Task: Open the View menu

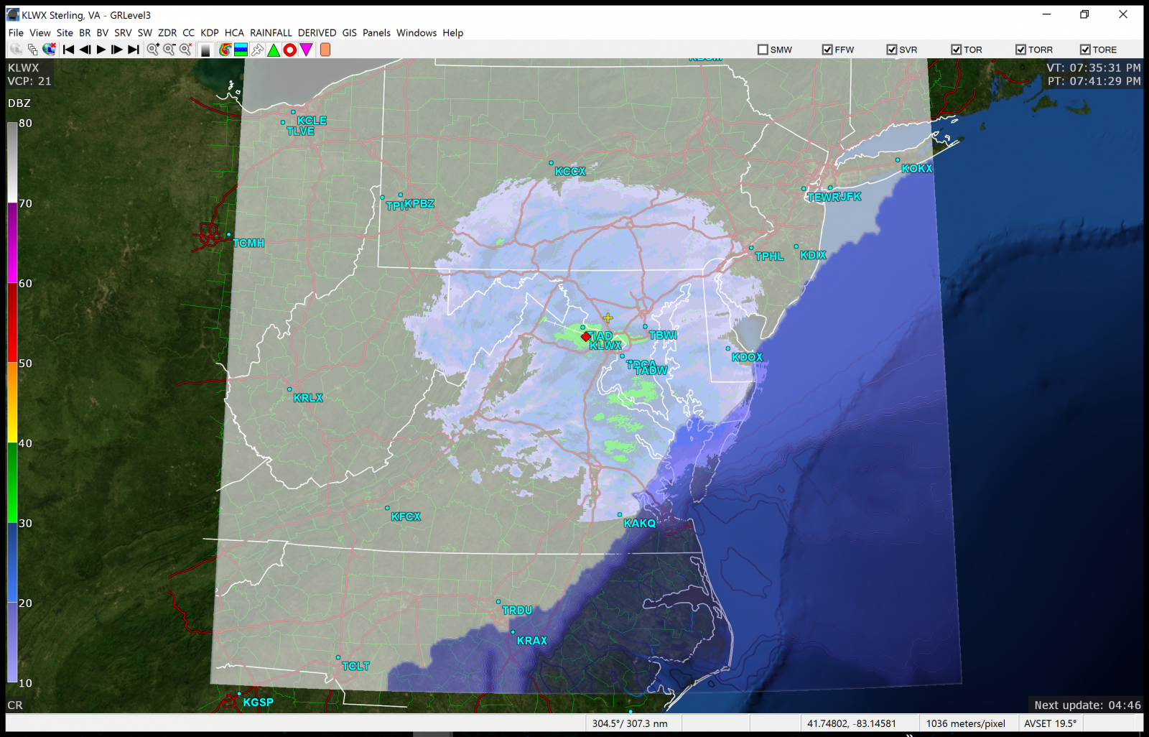Action: point(40,33)
